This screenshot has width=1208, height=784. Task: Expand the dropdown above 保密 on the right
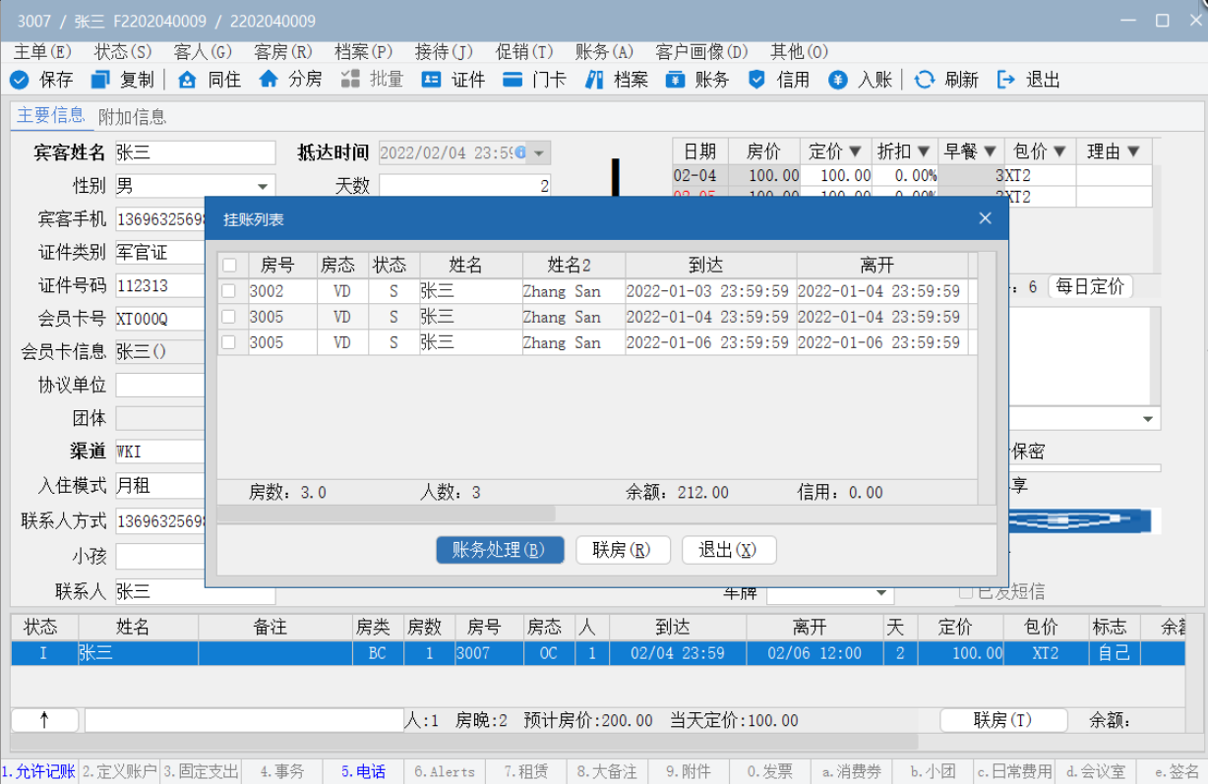tap(1148, 419)
